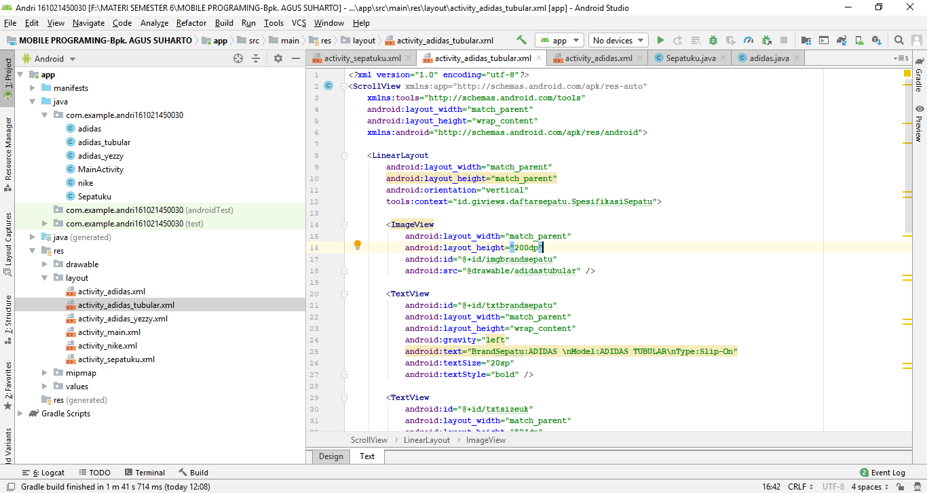The width and height of the screenshot is (927, 493).
Task: Open the Refactor menu
Action: (x=191, y=22)
